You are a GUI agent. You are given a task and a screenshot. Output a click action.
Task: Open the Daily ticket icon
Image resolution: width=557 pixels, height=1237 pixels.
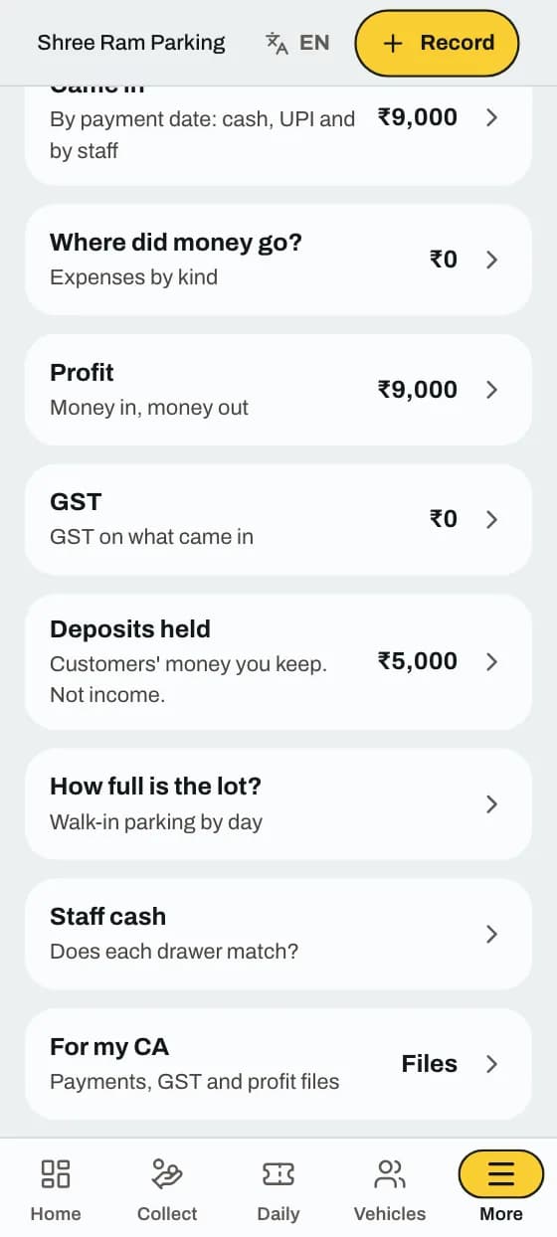click(278, 1174)
